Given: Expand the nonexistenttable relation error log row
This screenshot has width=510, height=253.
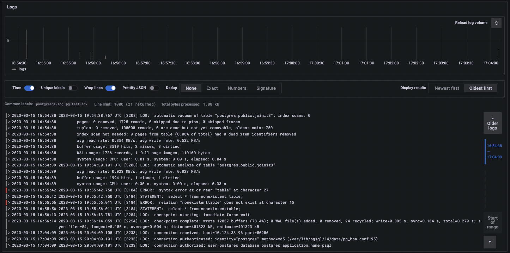Looking at the screenshot, I should [x=9, y=203].
